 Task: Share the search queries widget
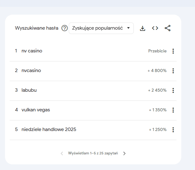[x=167, y=28]
